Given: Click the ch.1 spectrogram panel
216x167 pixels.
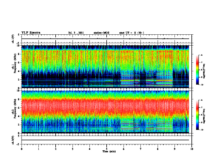Looking at the screenshot, I should pos(105,67).
